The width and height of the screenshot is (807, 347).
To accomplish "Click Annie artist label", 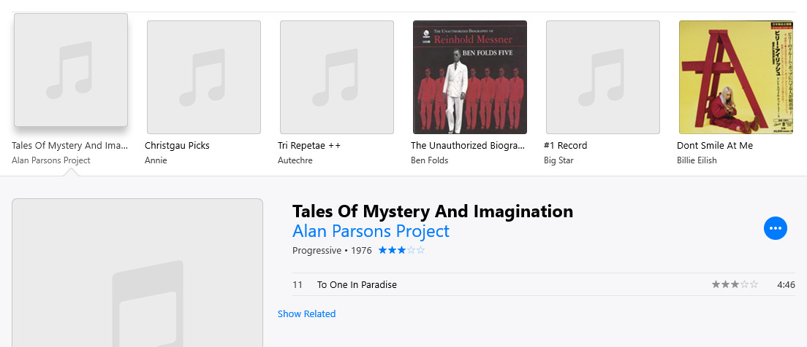I will 156,160.
